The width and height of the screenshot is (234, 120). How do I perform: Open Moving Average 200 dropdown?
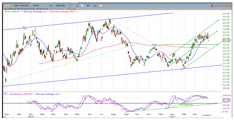(x=76, y=12)
